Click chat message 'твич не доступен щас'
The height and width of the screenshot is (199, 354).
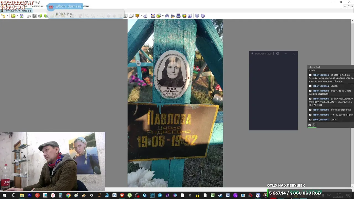click(342, 115)
